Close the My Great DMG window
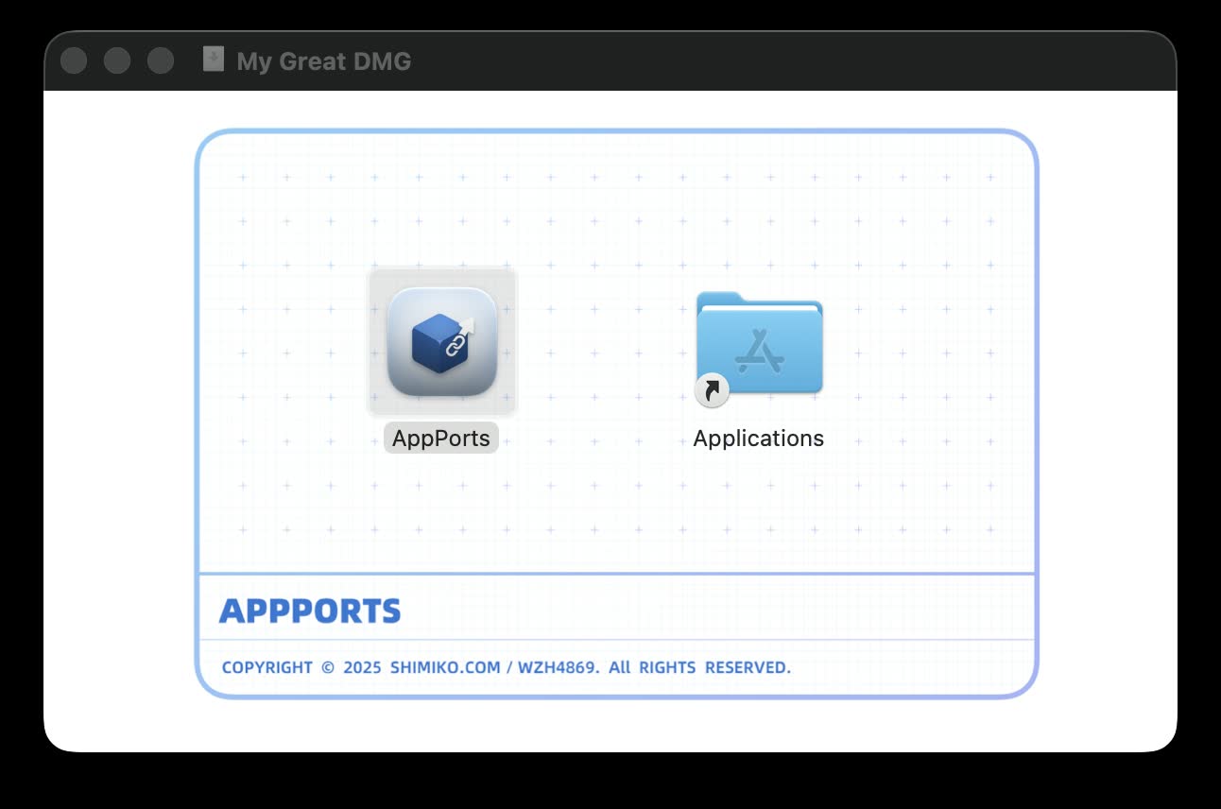The height and width of the screenshot is (809, 1221). point(74,60)
